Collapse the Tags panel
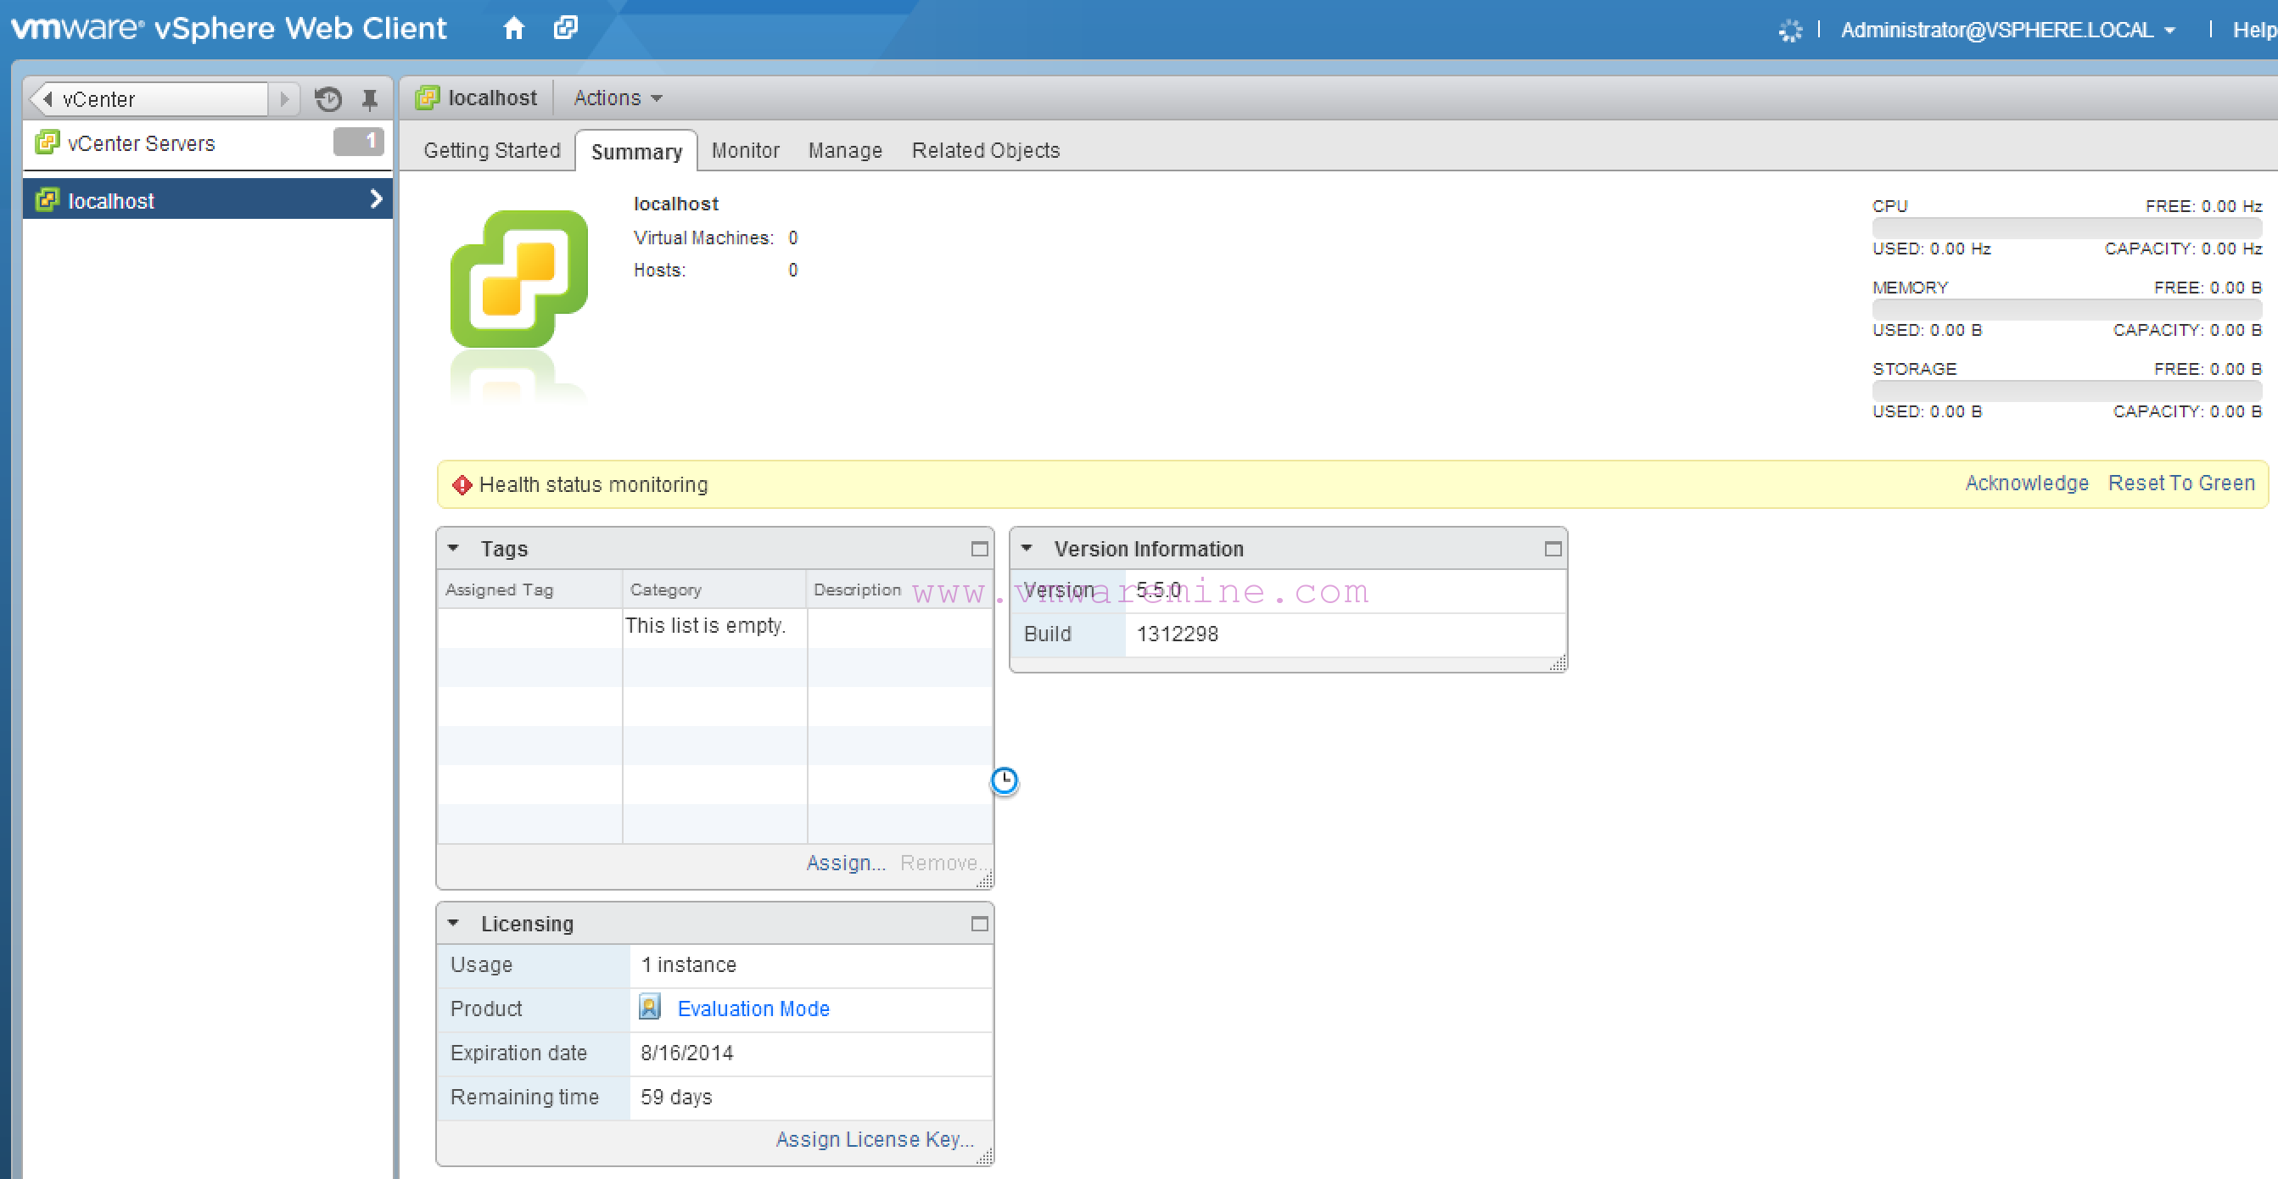Screen dimensions: 2278x1179 (453, 549)
